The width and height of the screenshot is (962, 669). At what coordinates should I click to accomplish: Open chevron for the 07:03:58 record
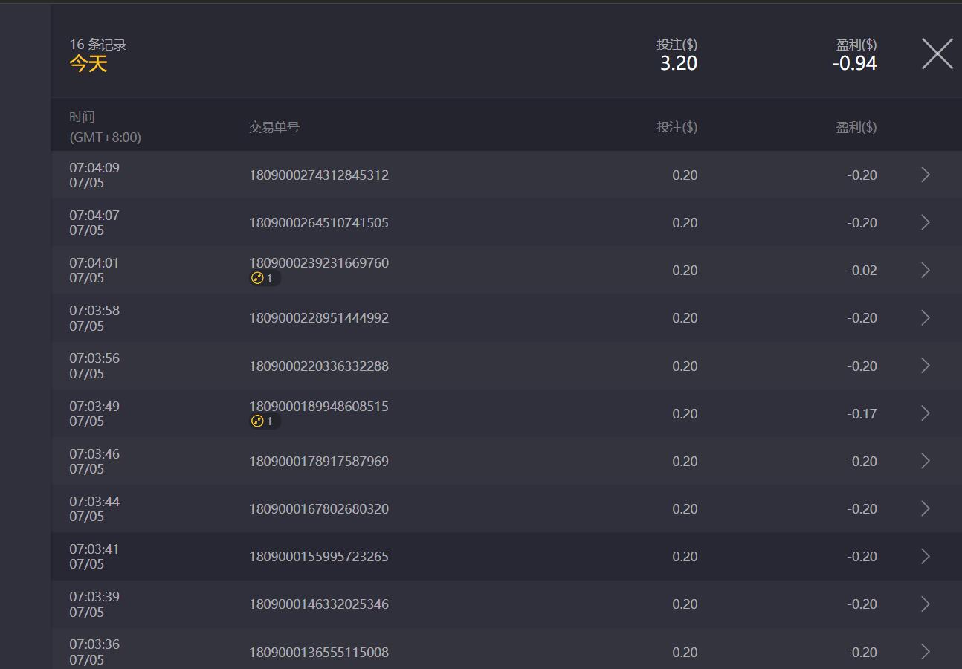[926, 317]
